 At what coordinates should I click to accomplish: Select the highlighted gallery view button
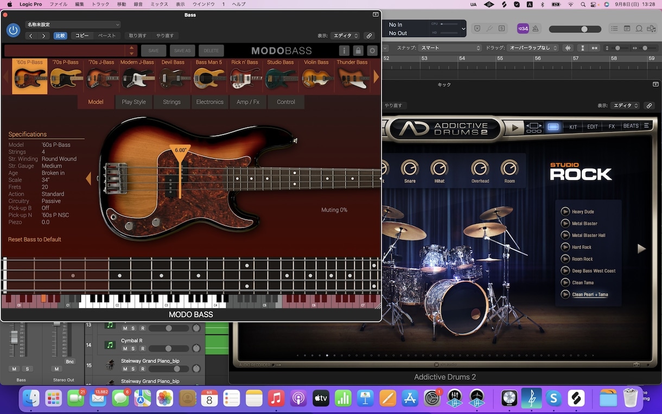click(x=553, y=127)
